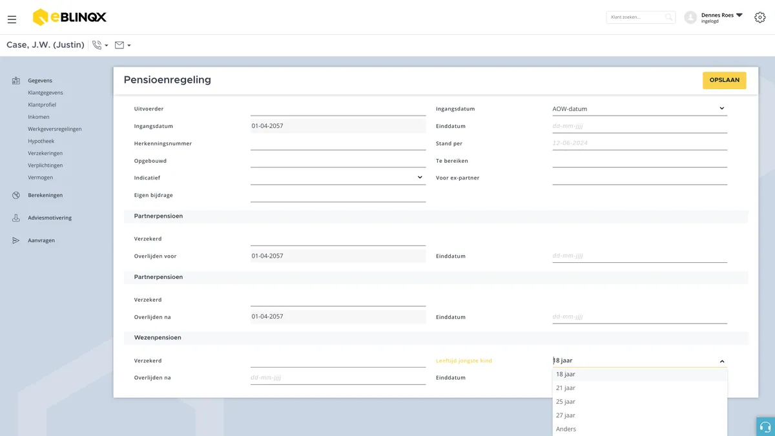Select 18 jaar from the list
The image size is (775, 436).
640,374
